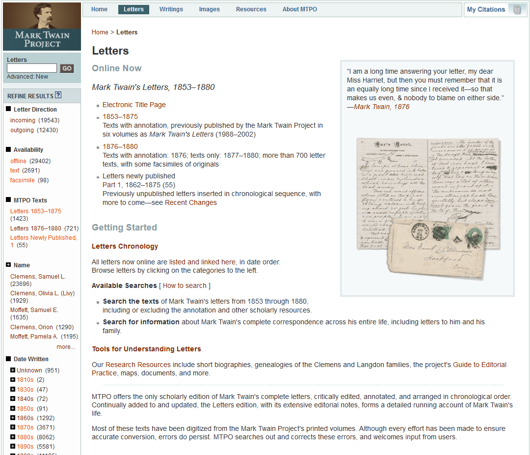530x455 pixels.
Task: Collapse the MTPO Texts section square
Action: click(8, 199)
